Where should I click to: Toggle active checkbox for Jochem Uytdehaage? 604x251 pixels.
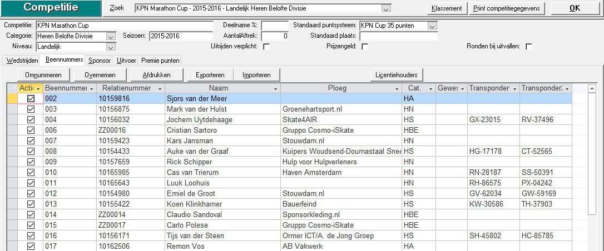tap(31, 119)
